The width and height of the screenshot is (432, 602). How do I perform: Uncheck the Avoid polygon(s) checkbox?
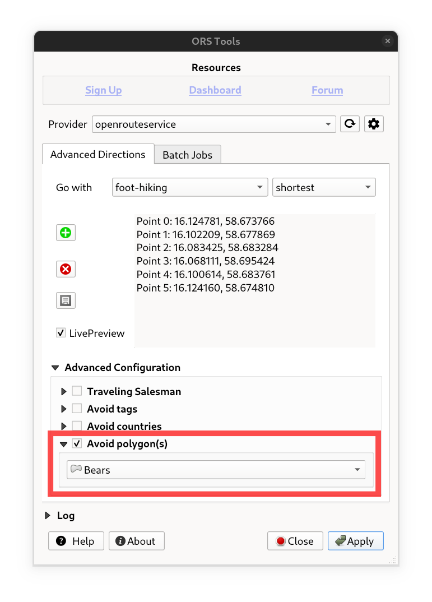[x=77, y=444]
